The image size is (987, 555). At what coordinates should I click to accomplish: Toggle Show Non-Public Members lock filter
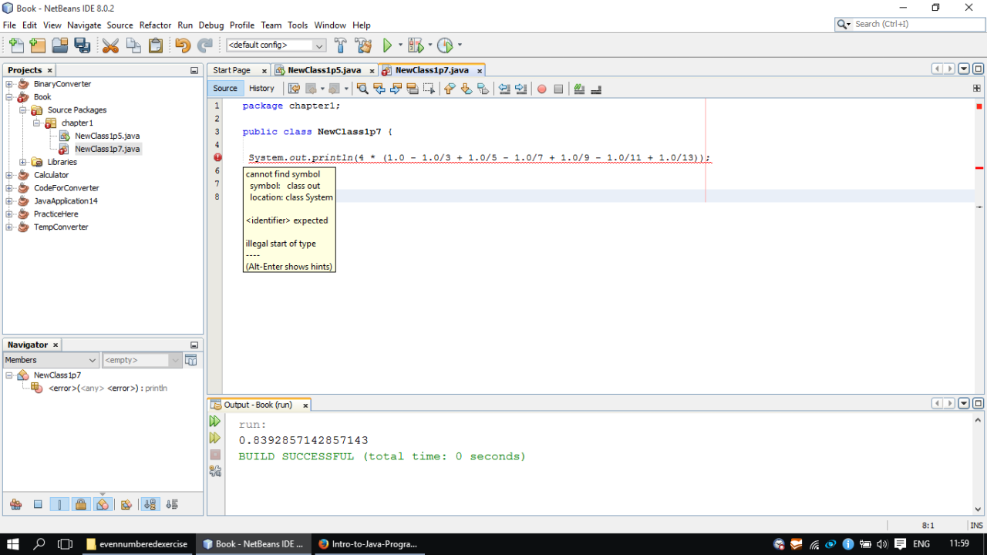pyautogui.click(x=80, y=504)
